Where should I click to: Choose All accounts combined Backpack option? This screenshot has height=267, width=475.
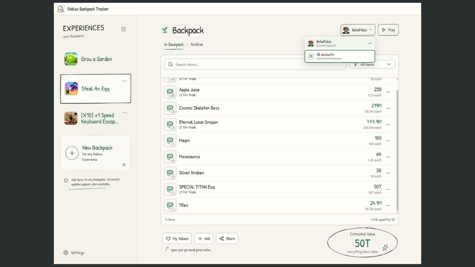340,56
